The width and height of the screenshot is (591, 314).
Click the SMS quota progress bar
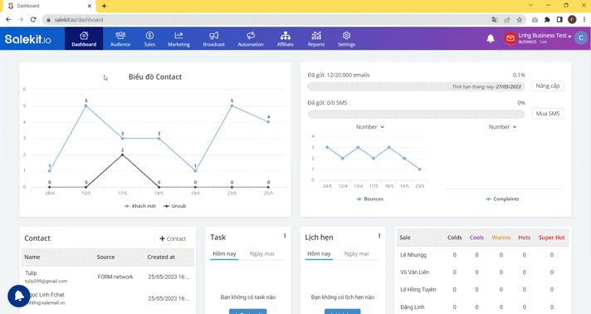point(416,115)
